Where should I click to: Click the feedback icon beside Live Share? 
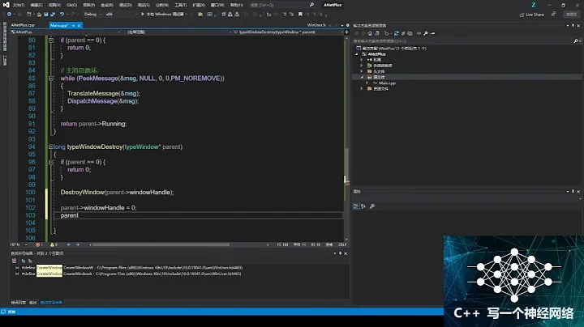[554, 14]
